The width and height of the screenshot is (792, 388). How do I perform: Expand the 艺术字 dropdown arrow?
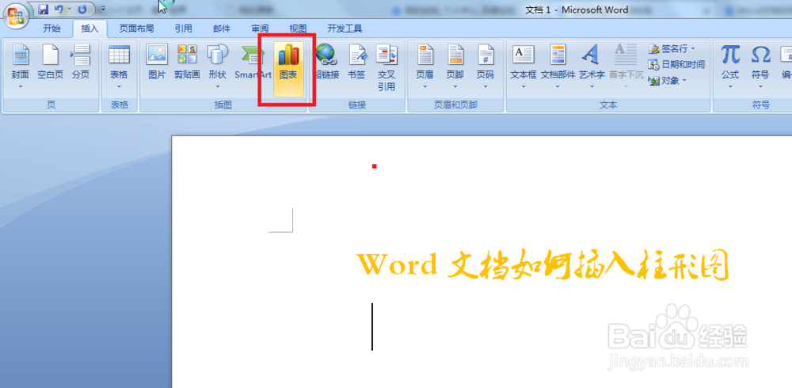coord(592,87)
